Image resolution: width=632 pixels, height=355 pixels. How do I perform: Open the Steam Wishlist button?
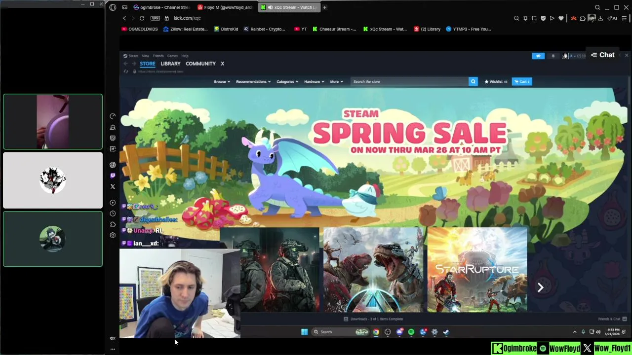(x=496, y=81)
